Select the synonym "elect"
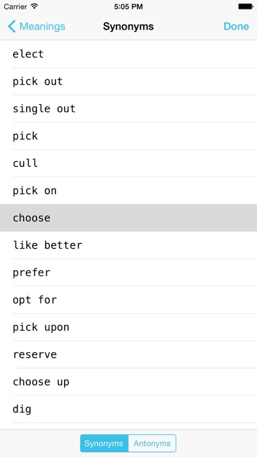The width and height of the screenshot is (257, 457). pyautogui.click(x=128, y=54)
